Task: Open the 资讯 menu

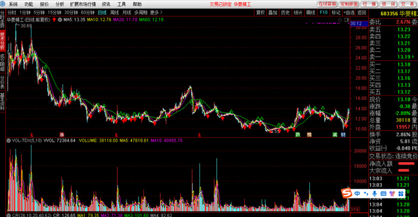Action: pos(106,4)
